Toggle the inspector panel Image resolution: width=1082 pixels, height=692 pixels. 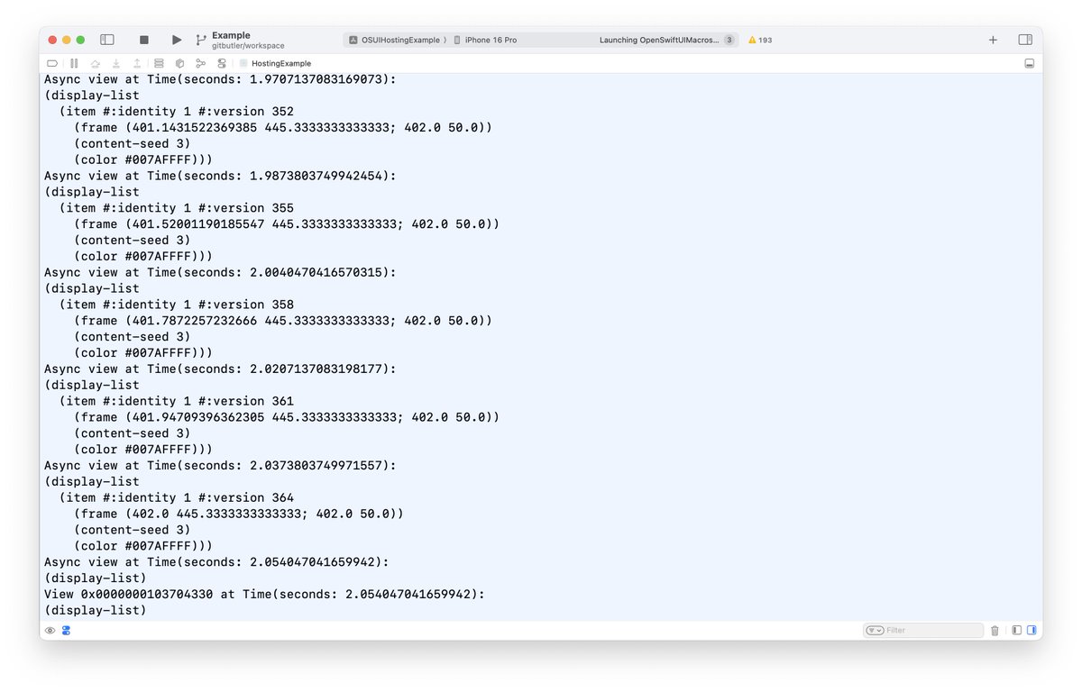[x=1025, y=40]
